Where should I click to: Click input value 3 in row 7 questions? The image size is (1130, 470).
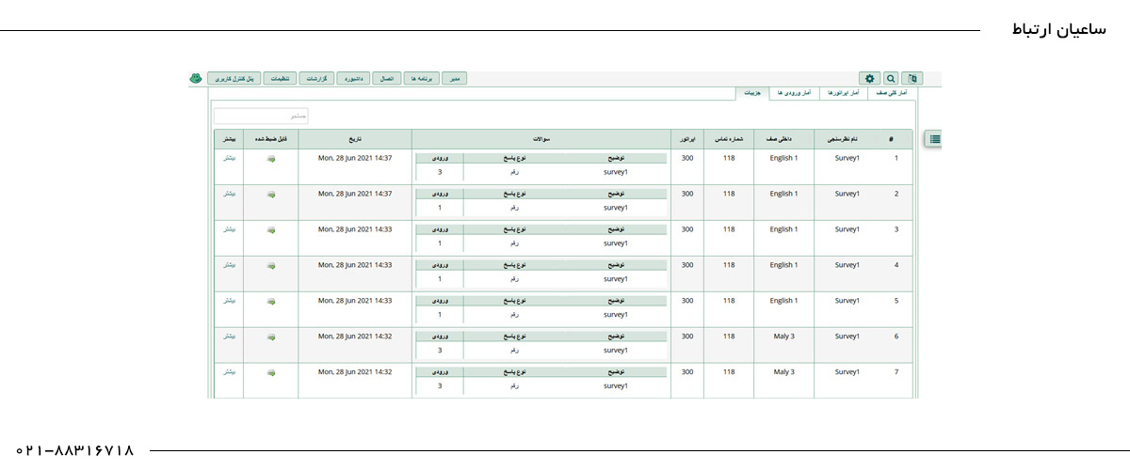tap(439, 385)
